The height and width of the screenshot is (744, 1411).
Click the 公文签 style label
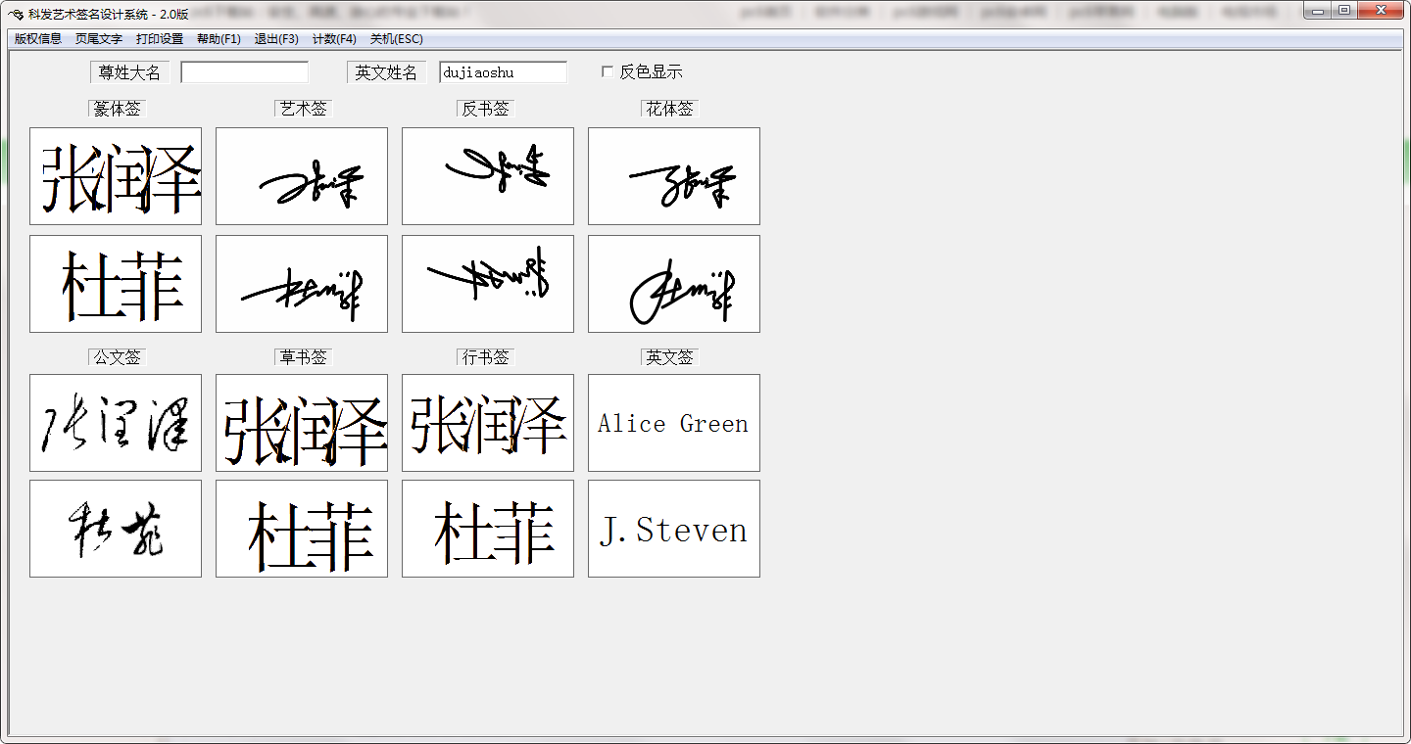pos(116,356)
